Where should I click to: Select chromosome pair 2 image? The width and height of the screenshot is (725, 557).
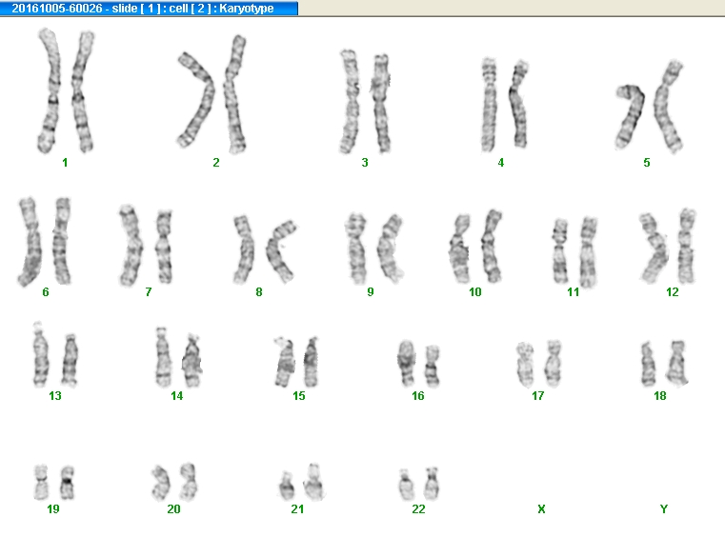coord(211,94)
